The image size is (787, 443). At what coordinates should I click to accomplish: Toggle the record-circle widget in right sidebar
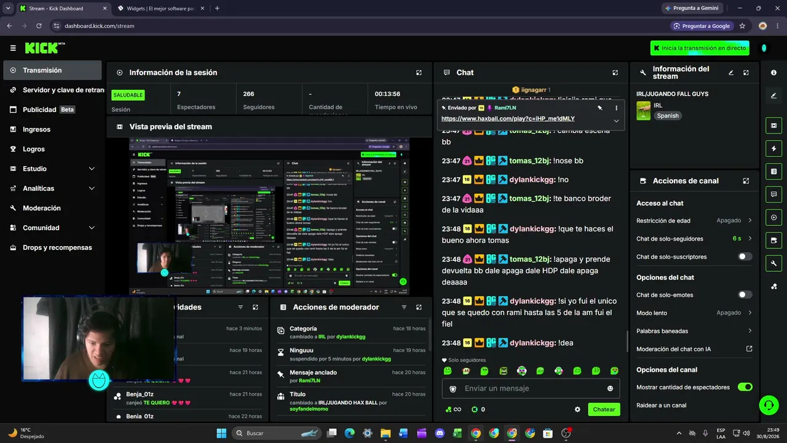point(773,217)
